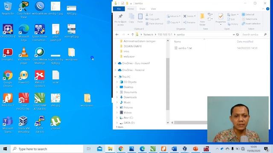Expand the DATA (D:) drive node

(x=117, y=123)
